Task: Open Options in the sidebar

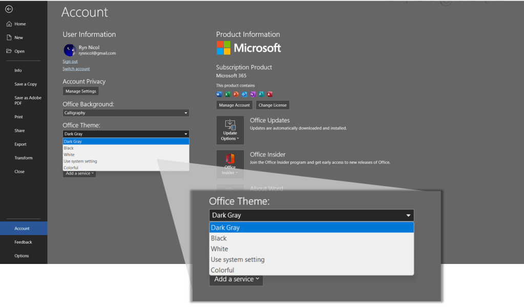Action: (22, 256)
